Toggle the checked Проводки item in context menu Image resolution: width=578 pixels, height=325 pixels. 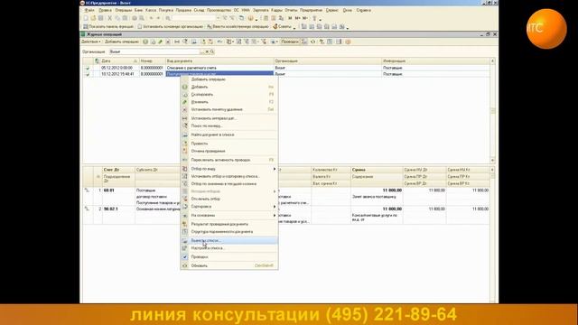point(228,256)
